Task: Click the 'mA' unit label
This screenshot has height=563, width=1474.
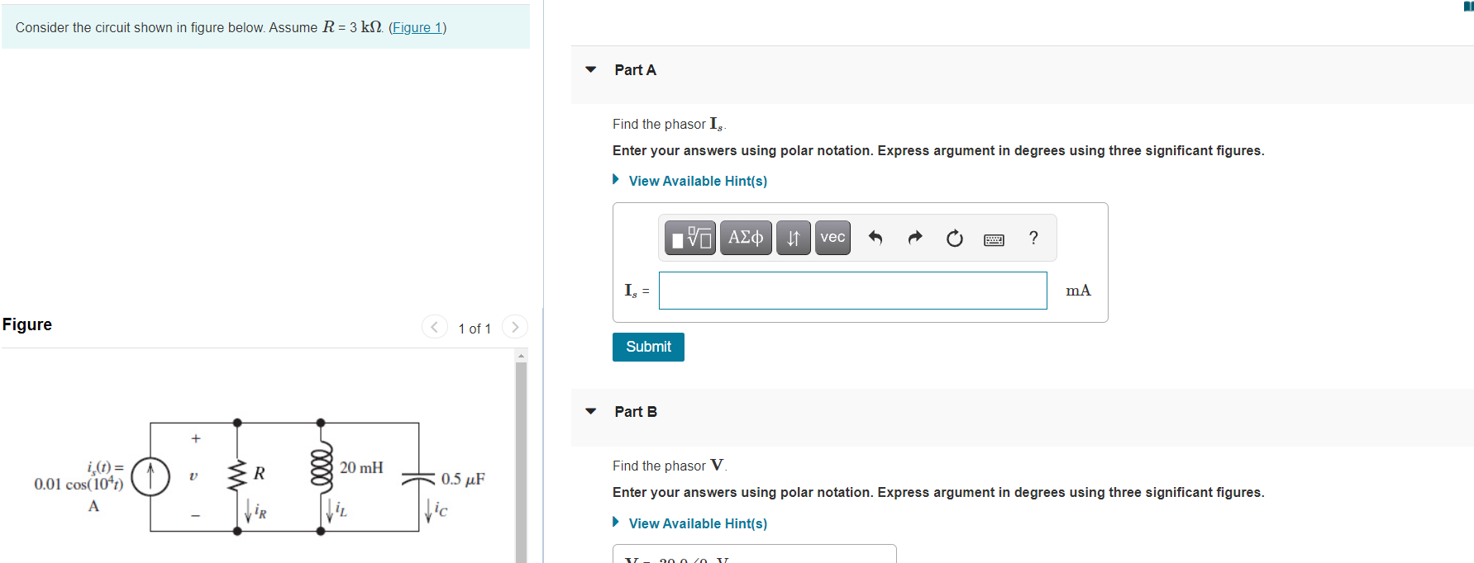Action: [1078, 291]
